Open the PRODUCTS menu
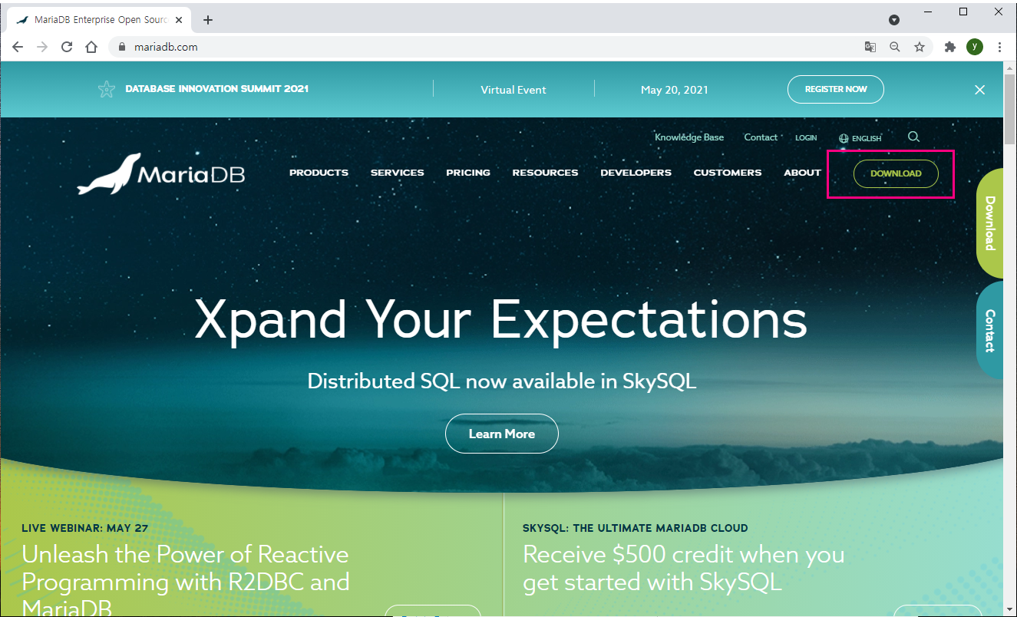The image size is (1017, 617). pos(319,173)
